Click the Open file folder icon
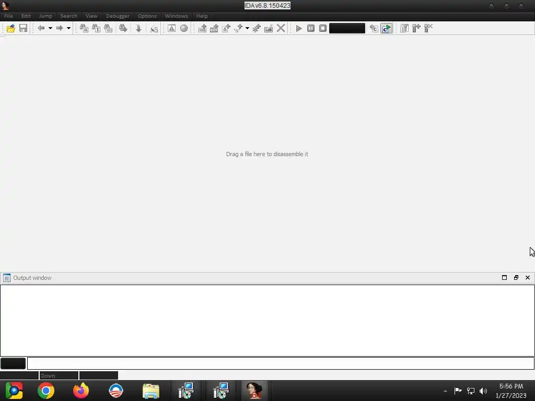Screen dimensions: 535x401 [x=10, y=28]
